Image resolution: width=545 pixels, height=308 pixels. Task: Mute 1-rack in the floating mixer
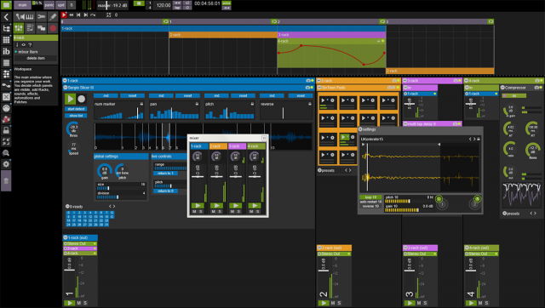[194, 212]
